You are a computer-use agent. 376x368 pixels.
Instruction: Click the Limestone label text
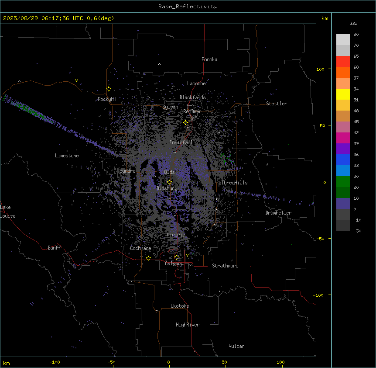[67, 156]
